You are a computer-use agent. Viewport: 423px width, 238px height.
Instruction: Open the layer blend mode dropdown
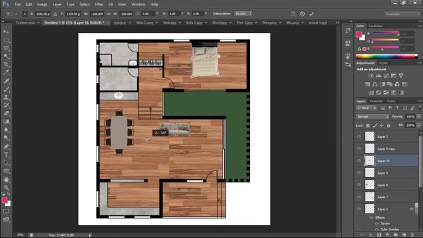[x=373, y=116]
